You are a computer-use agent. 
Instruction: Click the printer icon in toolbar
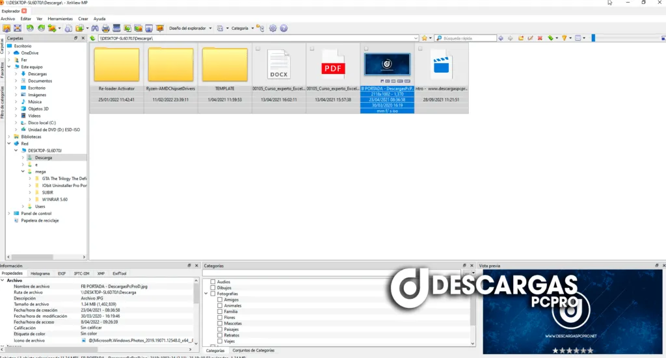click(x=105, y=29)
